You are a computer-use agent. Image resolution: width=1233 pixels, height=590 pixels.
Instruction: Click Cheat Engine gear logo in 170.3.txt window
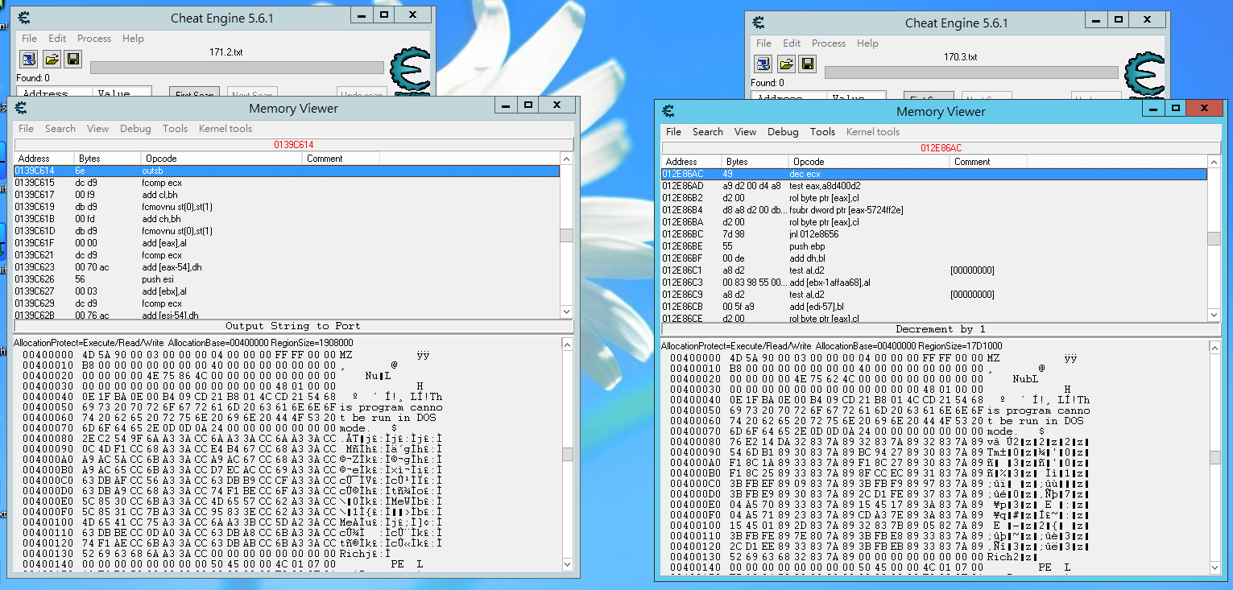(x=1144, y=76)
